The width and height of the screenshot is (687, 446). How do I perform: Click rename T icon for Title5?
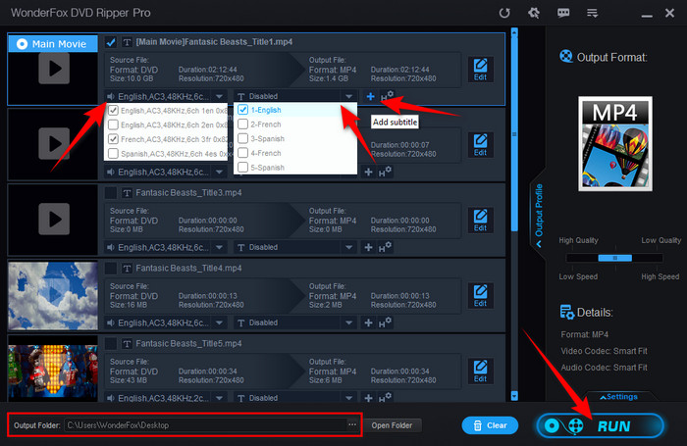[x=127, y=344]
